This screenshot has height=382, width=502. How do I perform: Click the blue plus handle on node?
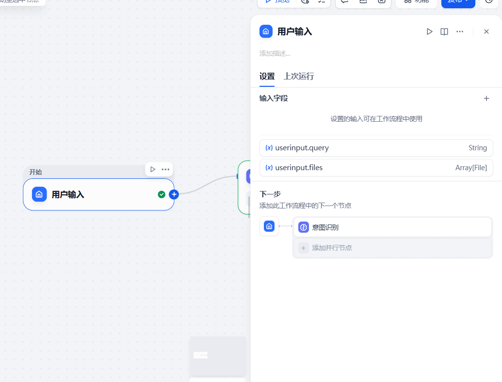(174, 194)
